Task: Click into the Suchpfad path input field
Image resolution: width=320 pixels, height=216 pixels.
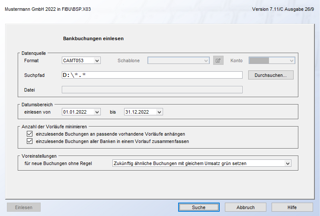Action: [x=152, y=75]
